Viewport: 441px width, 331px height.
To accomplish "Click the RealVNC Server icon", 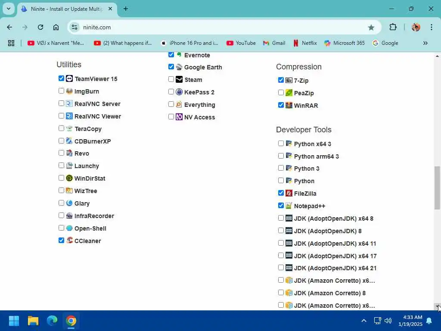I will [x=69, y=103].
